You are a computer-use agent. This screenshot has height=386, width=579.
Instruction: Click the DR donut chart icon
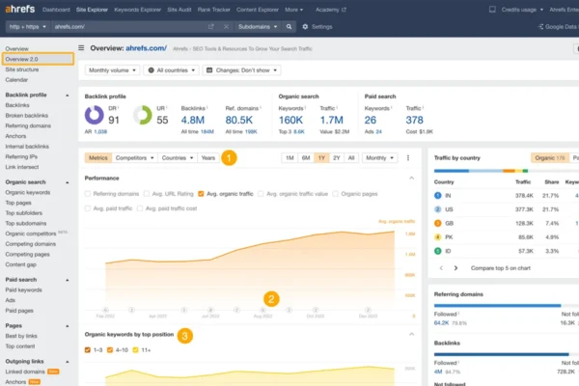(95, 115)
